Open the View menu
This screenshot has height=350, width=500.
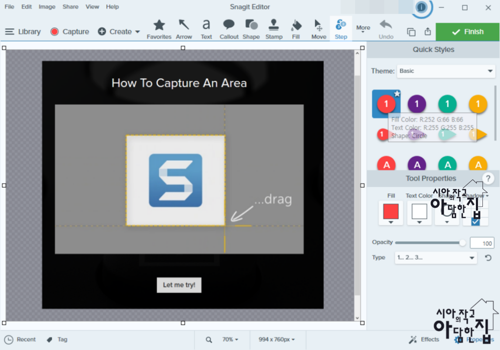pos(92,7)
